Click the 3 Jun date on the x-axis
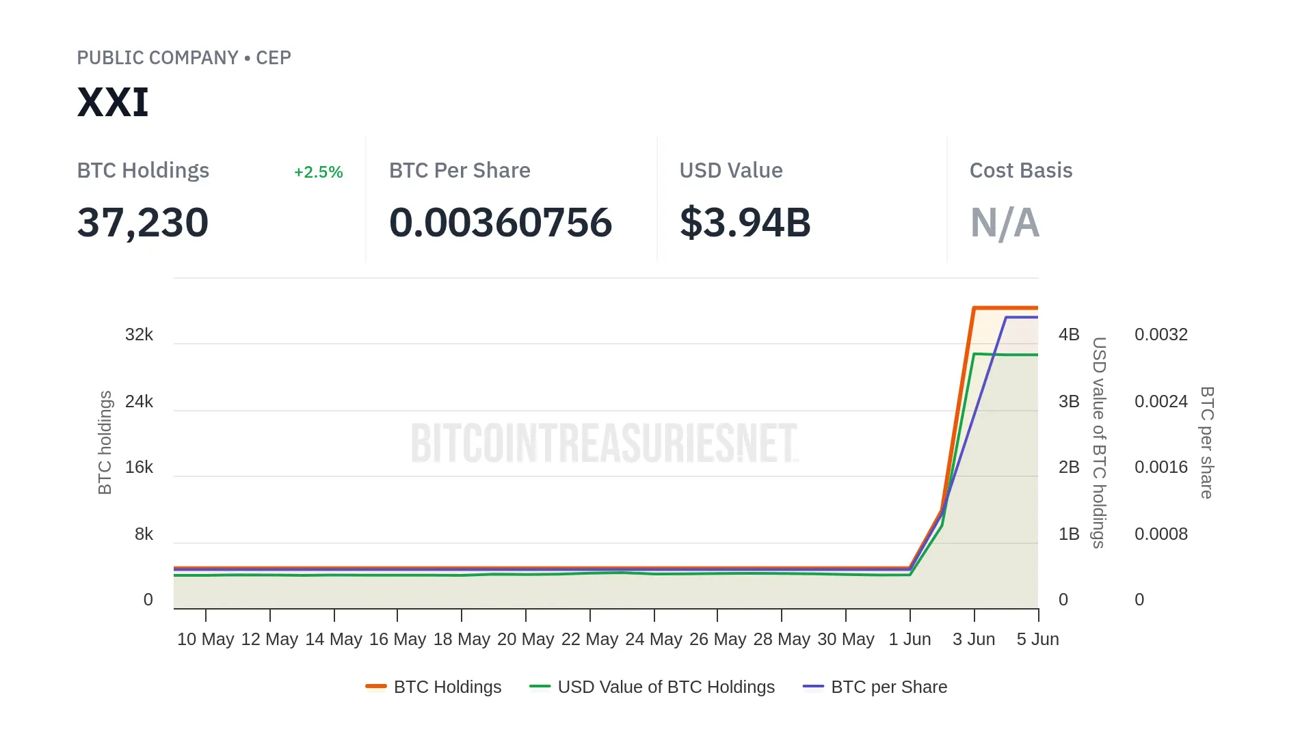 974,640
